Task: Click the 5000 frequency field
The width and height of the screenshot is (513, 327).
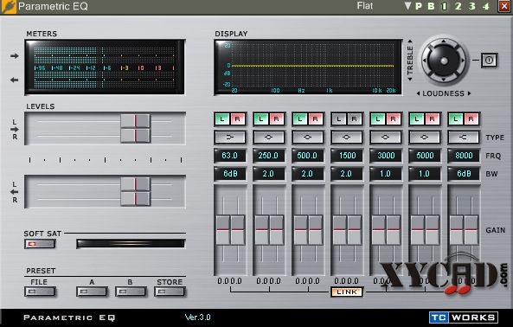Action: 425,156
